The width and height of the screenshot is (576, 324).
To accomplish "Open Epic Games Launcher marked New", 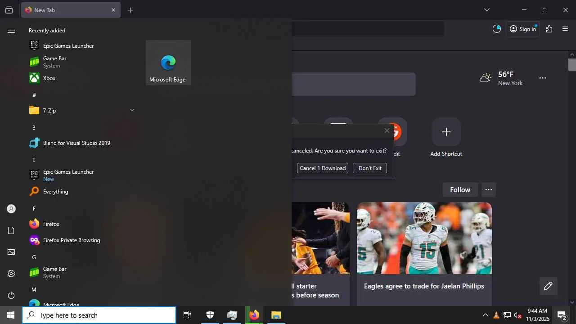I will (x=82, y=175).
